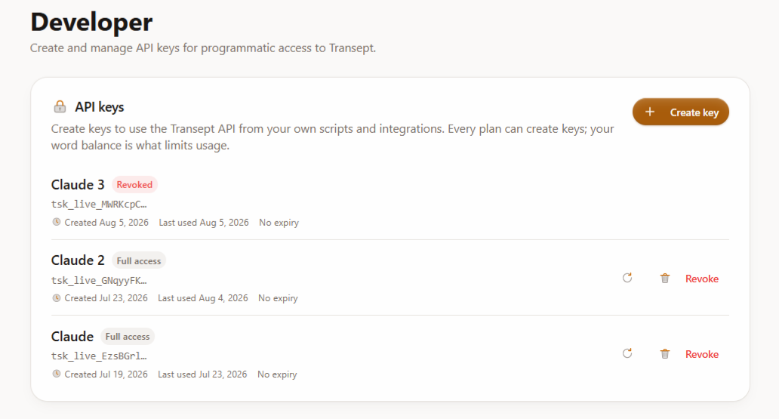Viewport: 779px width, 419px height.
Task: Click key prefix tsk_live_MWRKcpC…
Action: (99, 205)
